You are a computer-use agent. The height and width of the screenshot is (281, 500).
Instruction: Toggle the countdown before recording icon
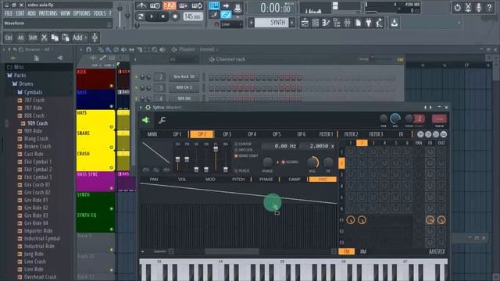[170, 5]
